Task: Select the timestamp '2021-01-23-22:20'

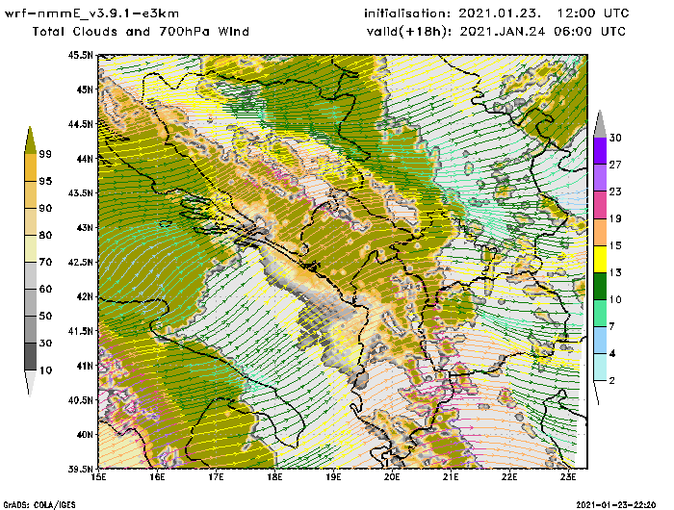Action: click(x=616, y=504)
